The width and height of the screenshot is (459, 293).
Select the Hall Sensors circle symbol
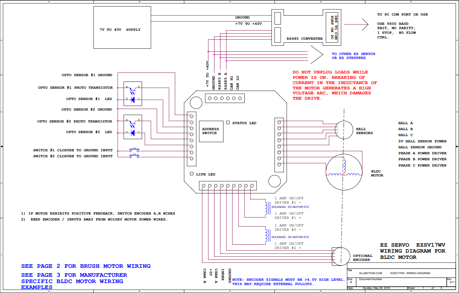point(344,130)
